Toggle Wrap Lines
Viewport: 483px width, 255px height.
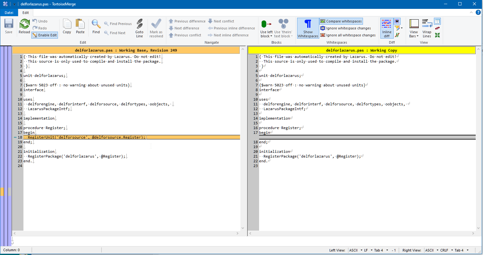click(x=427, y=28)
